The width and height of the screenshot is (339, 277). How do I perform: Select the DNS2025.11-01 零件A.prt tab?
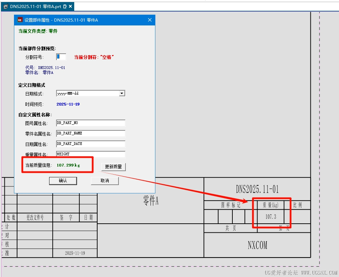tap(38, 7)
